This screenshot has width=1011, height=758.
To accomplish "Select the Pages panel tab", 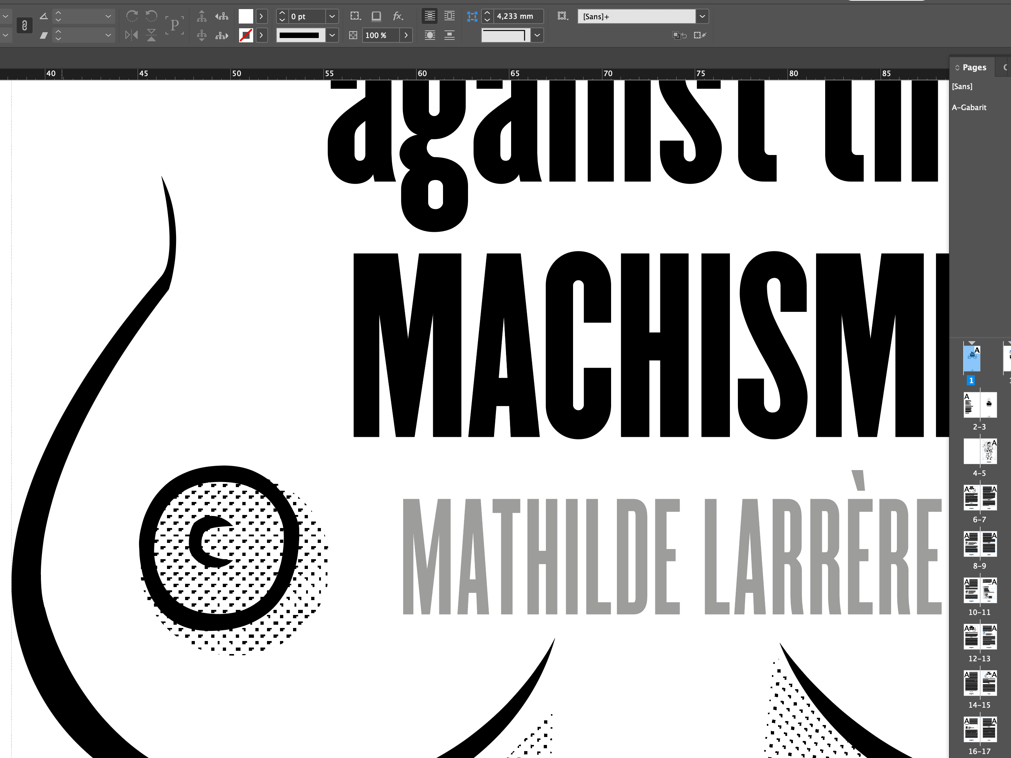I will 974,67.
